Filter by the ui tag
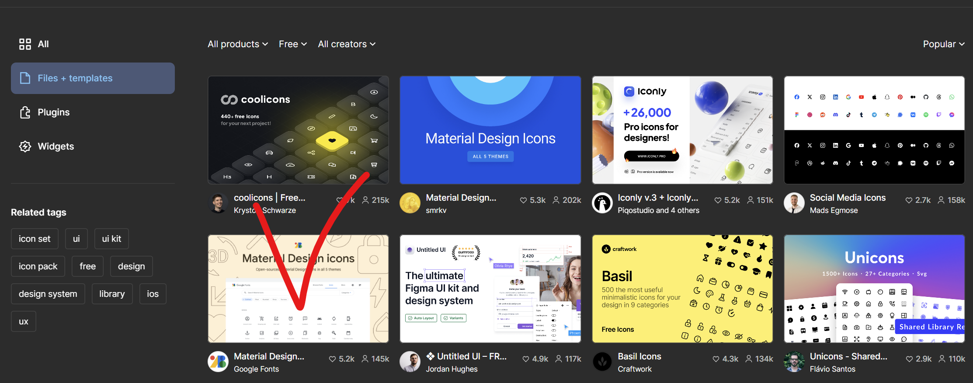The height and width of the screenshot is (383, 973). tap(76, 239)
